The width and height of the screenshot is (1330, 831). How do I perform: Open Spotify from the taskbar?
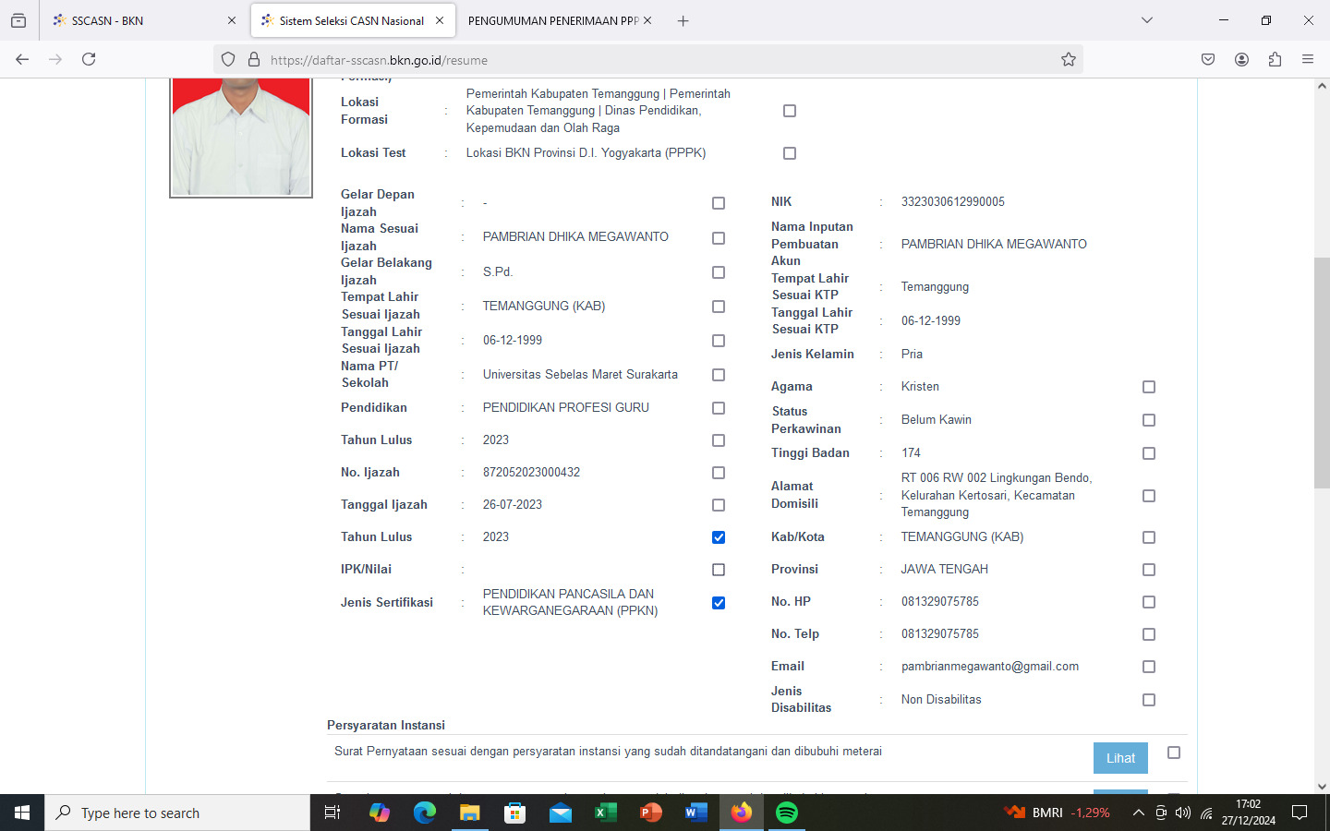pos(787,813)
